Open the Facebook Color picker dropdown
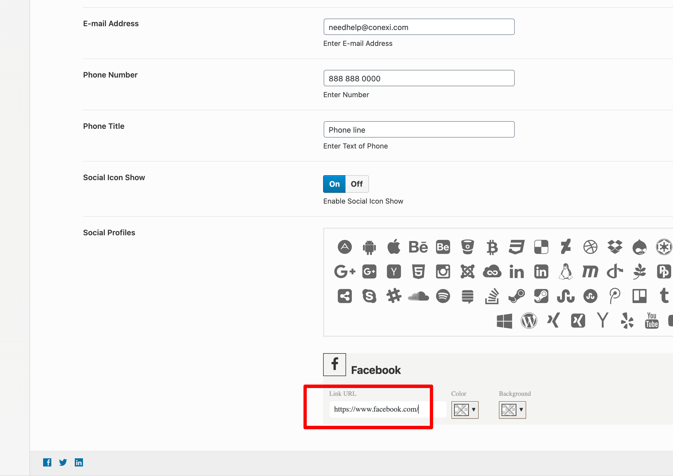 (x=474, y=410)
